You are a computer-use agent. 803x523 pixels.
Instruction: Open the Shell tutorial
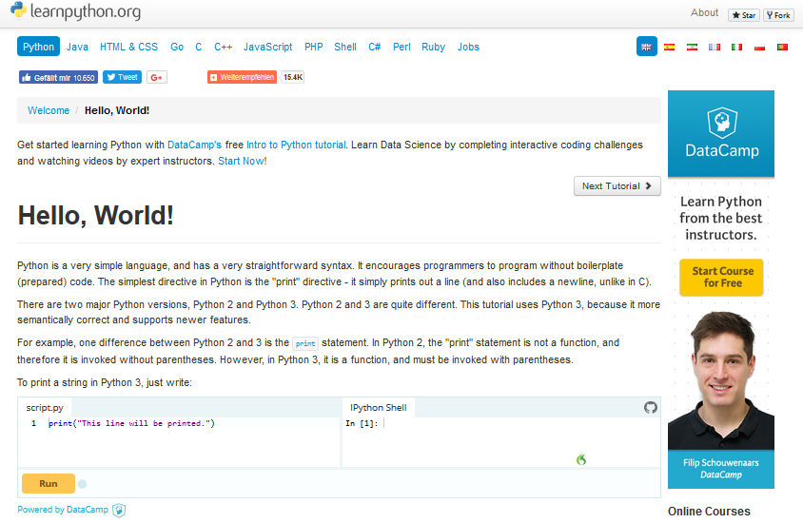pos(345,47)
